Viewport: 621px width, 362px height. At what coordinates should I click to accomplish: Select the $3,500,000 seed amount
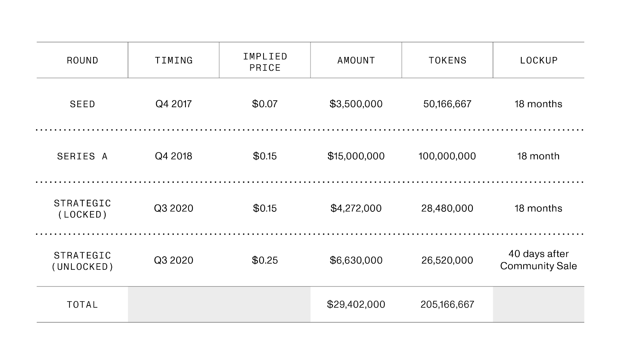click(356, 104)
